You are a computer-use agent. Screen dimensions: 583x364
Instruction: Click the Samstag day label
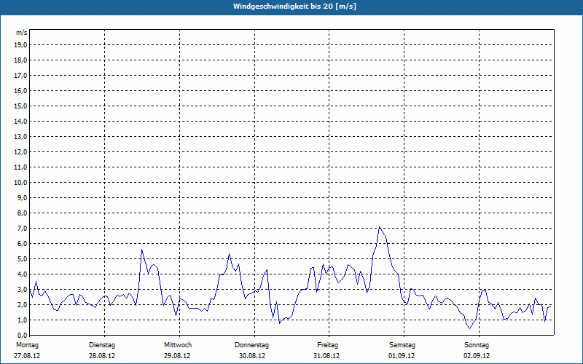point(402,345)
